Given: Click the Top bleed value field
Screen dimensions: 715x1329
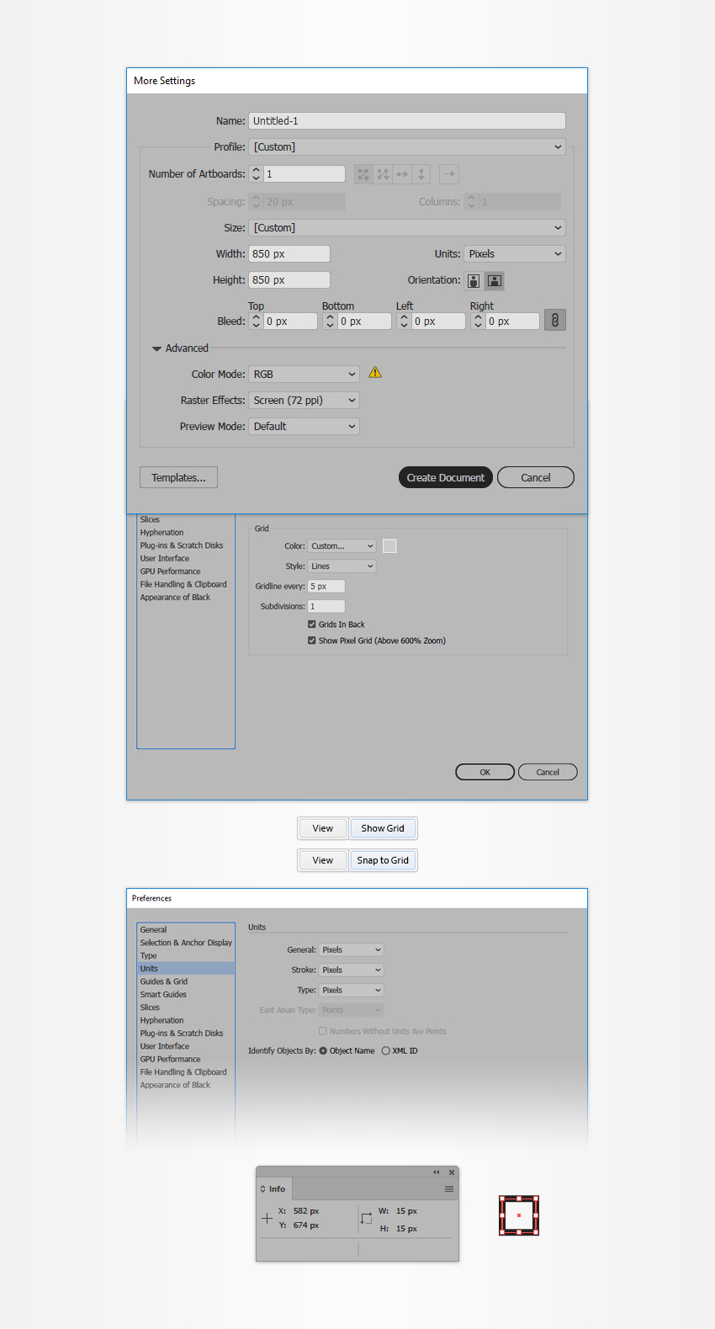Looking at the screenshot, I should (x=291, y=322).
